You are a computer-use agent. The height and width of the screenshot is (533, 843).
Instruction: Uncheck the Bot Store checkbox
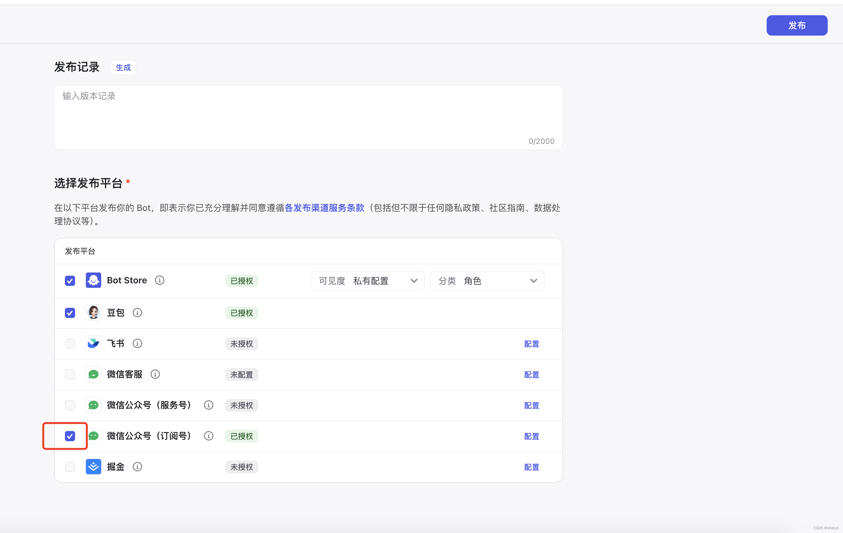coord(70,281)
